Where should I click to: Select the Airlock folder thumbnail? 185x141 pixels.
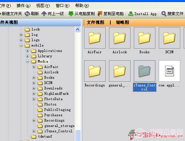[x=120, y=38]
